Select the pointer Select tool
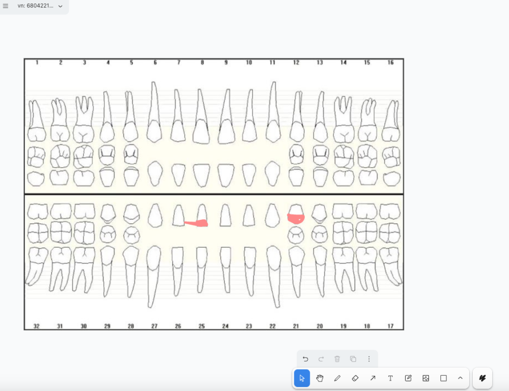Viewport: 509px width, 391px height. click(x=302, y=378)
